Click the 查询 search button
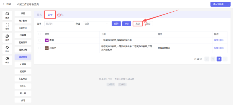 pyautogui.click(x=116, y=24)
